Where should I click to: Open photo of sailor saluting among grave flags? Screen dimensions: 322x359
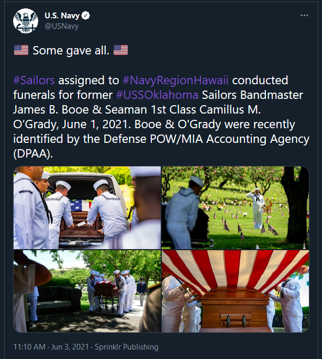(x=236, y=208)
